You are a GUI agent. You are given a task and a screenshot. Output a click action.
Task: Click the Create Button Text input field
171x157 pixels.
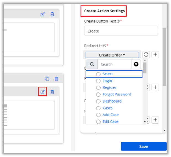pyautogui.click(x=121, y=31)
